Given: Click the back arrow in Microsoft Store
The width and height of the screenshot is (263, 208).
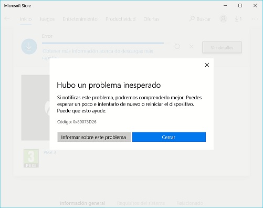Looking at the screenshot, I should [x=7, y=19].
